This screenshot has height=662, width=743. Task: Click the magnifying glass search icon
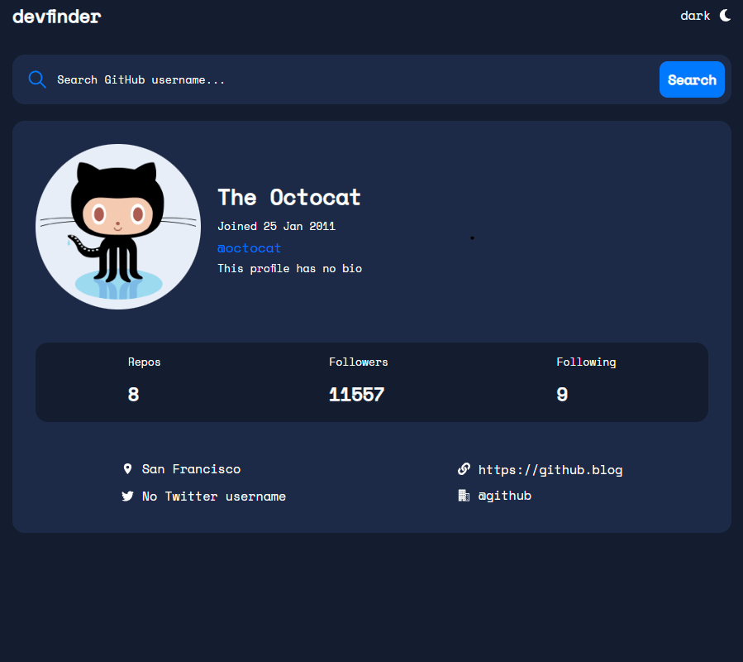point(37,79)
